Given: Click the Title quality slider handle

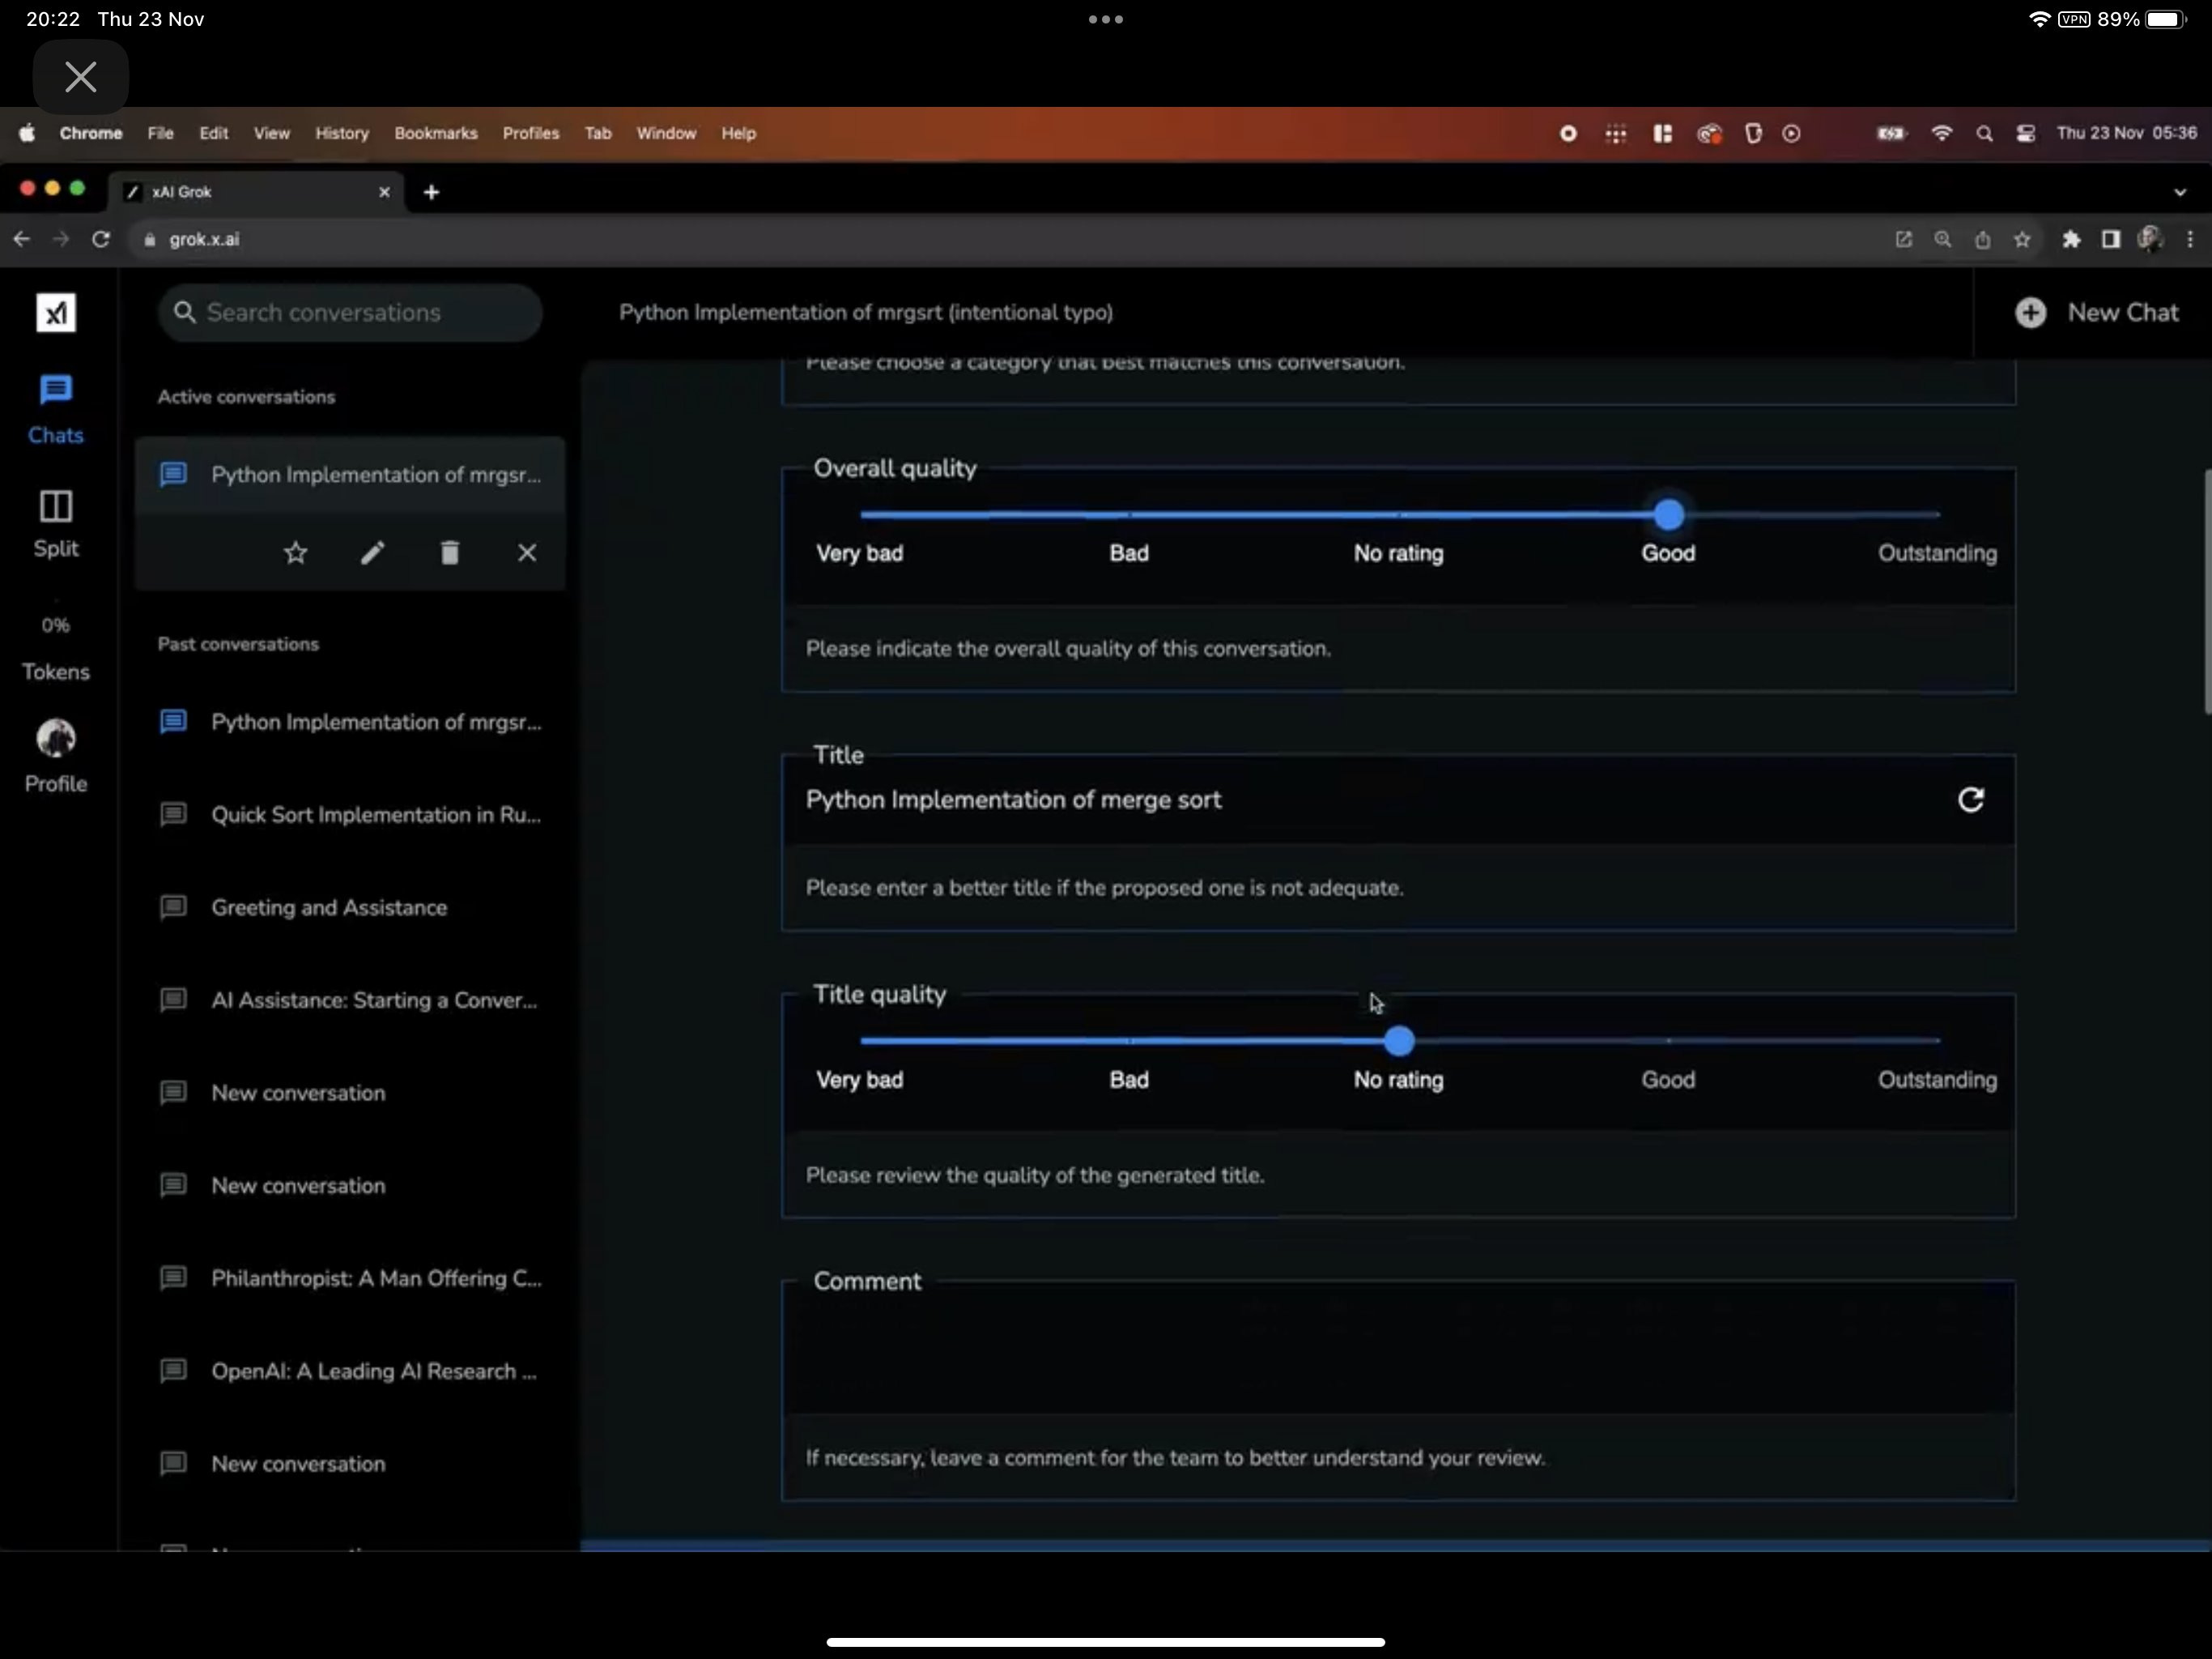Looking at the screenshot, I should point(1399,1042).
